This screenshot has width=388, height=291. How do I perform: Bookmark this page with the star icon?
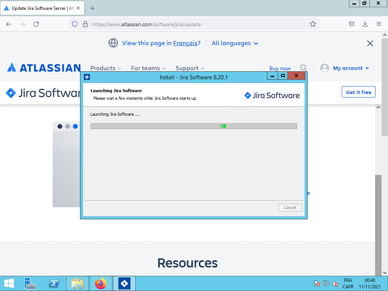tap(313, 24)
